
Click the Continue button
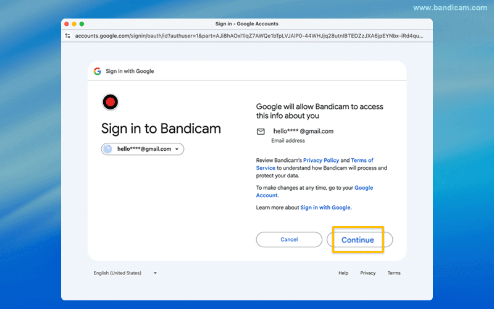(359, 240)
